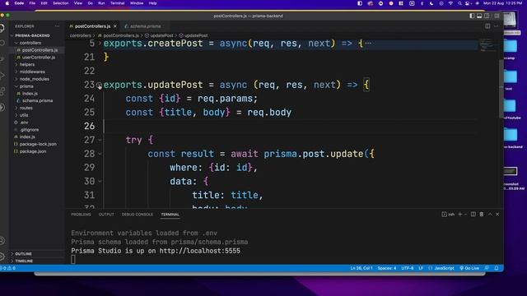Split the editor to the right

coord(487,26)
